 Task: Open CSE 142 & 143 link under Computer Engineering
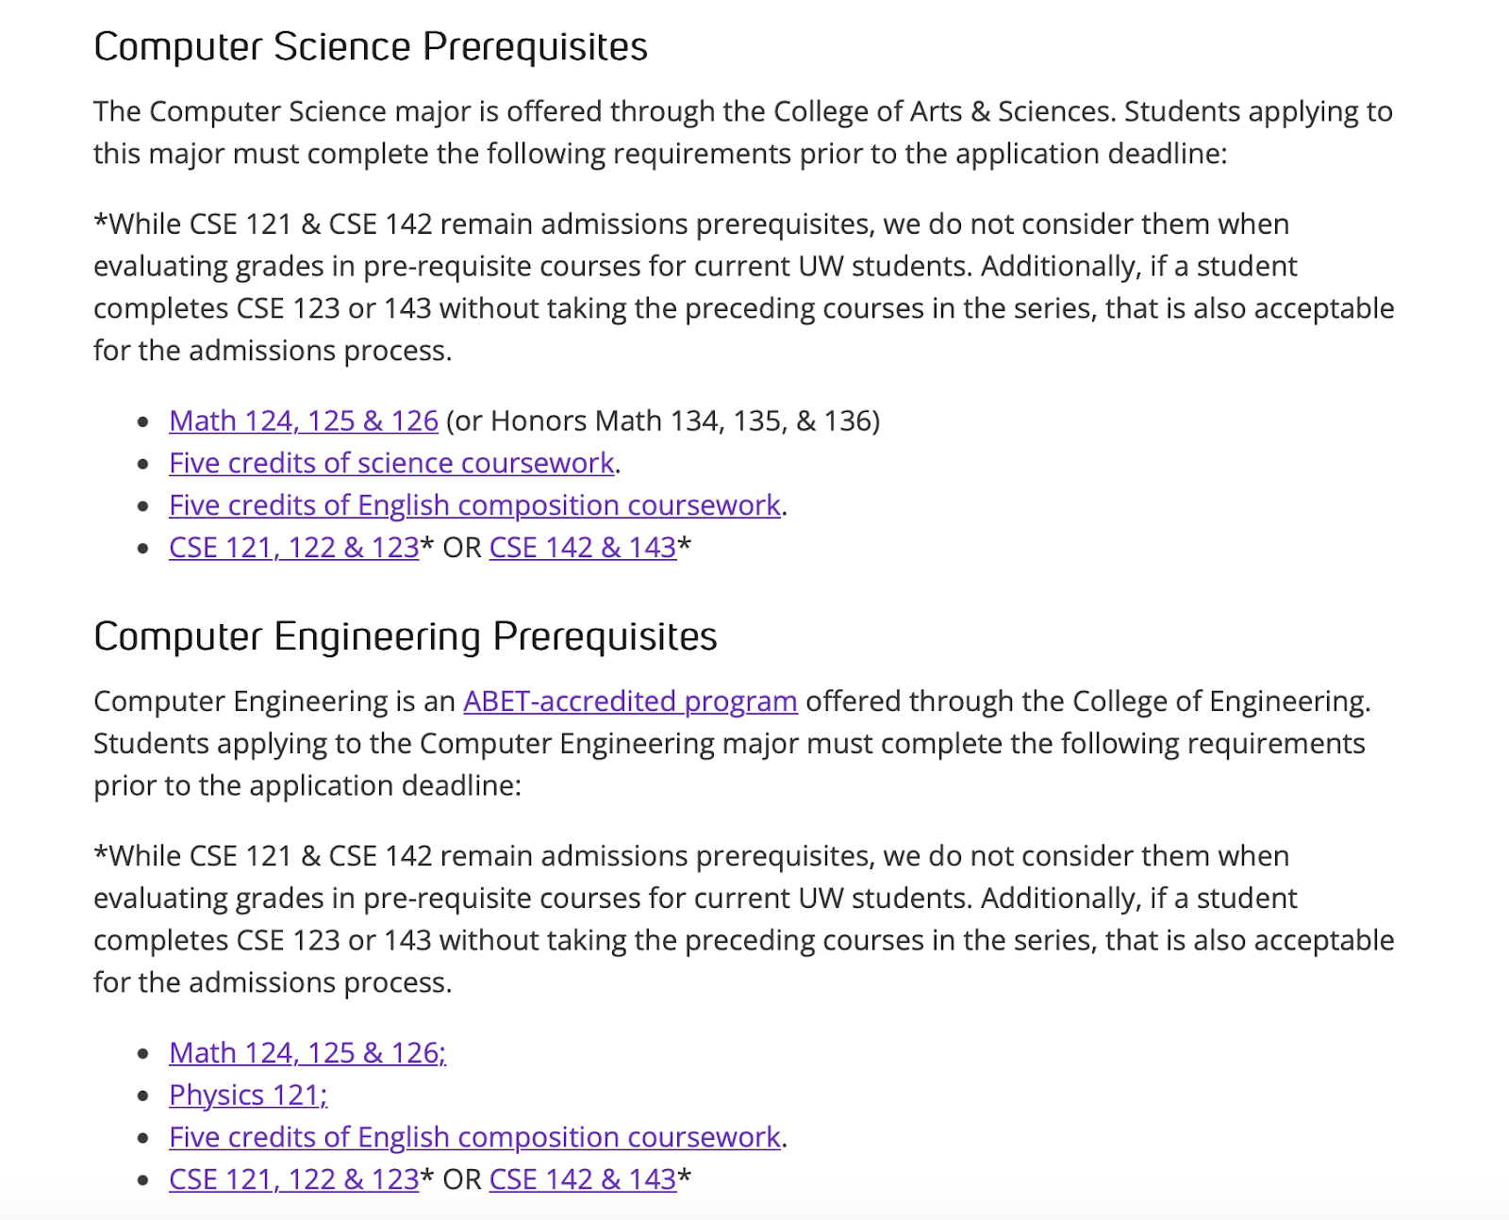583,1179
